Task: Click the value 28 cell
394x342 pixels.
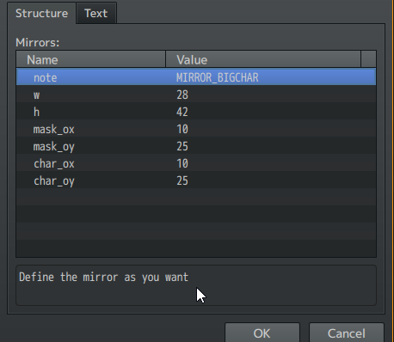Action: tap(271, 94)
